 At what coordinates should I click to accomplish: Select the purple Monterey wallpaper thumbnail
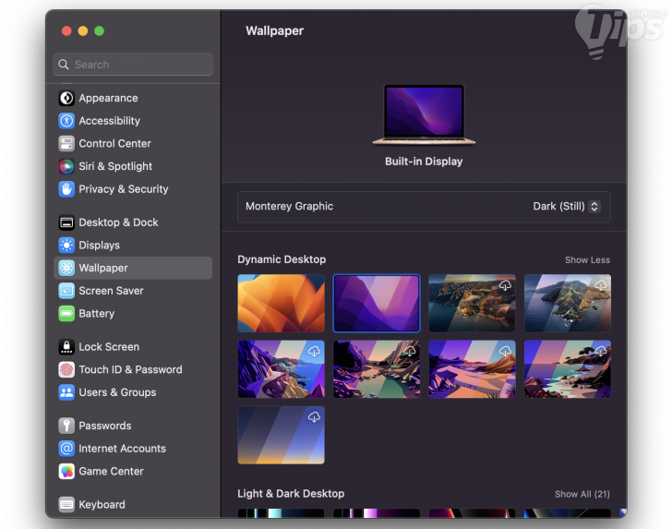(377, 304)
